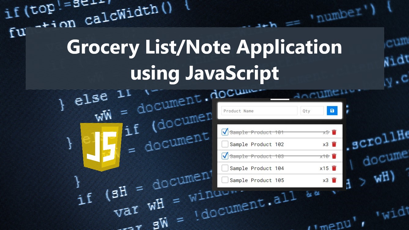Screen dimensions: 409x230
Task: Uncheck the Sample Product 101 checkbox
Action: 225,132
